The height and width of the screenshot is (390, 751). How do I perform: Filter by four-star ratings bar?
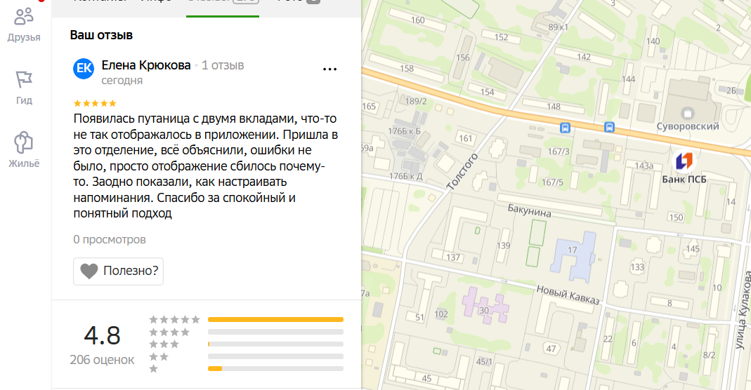[x=275, y=332]
